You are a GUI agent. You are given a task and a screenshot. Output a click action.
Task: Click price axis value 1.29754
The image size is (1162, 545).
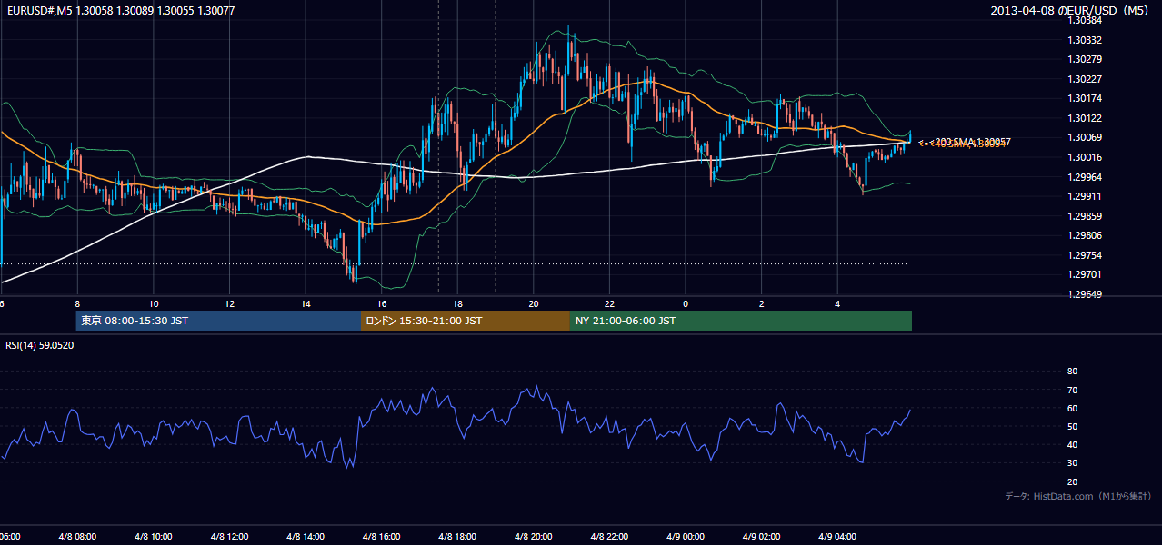click(1085, 255)
